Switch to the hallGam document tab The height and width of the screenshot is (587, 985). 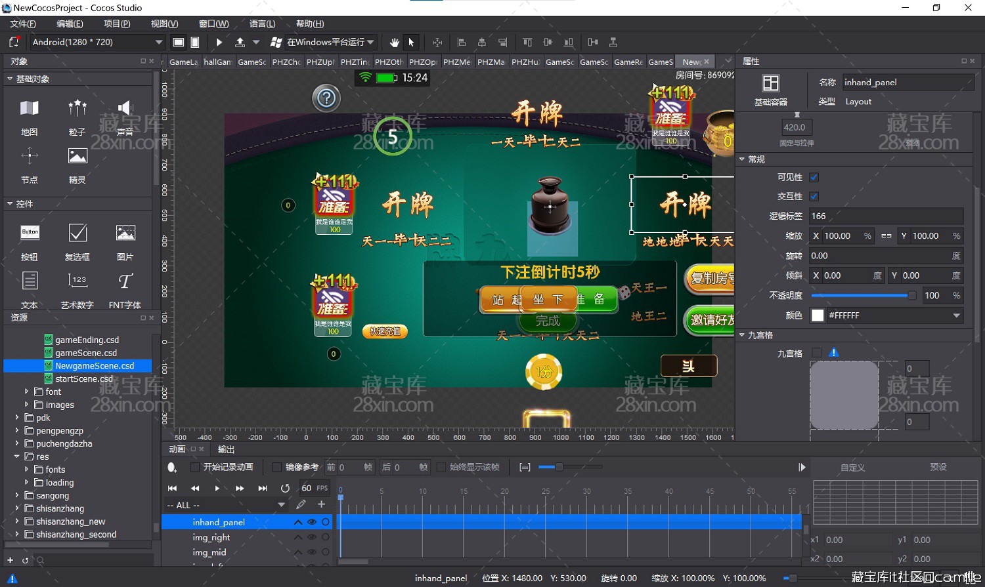(217, 62)
